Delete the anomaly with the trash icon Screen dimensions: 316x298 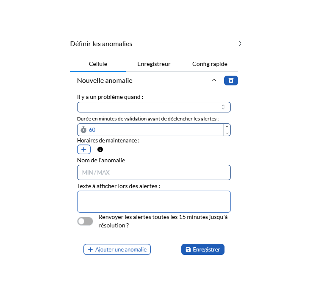(231, 80)
